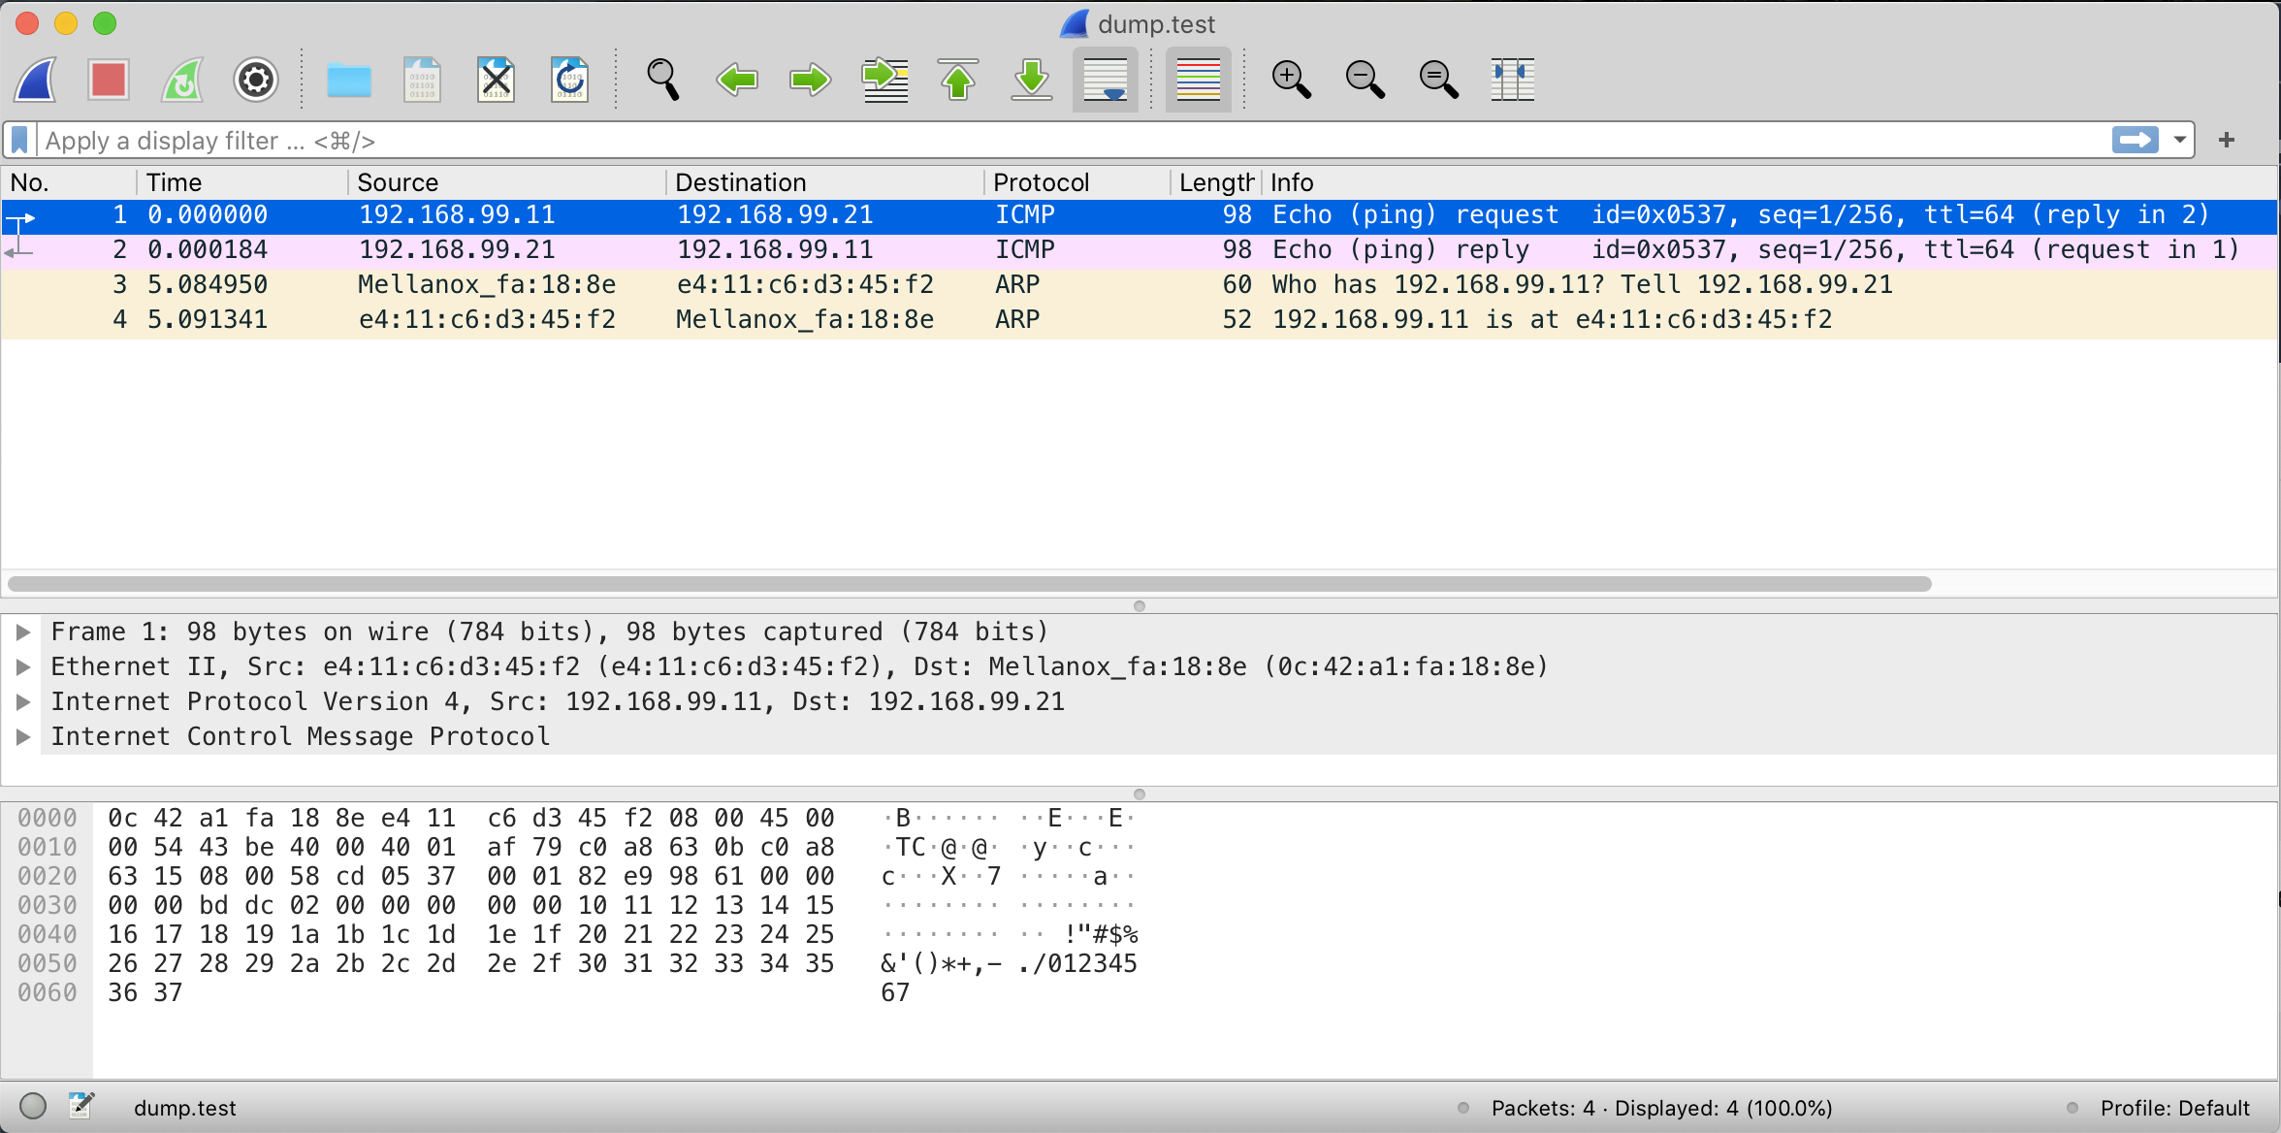Jump to first packet arrow
The width and height of the screenshot is (2281, 1133).
[x=958, y=80]
